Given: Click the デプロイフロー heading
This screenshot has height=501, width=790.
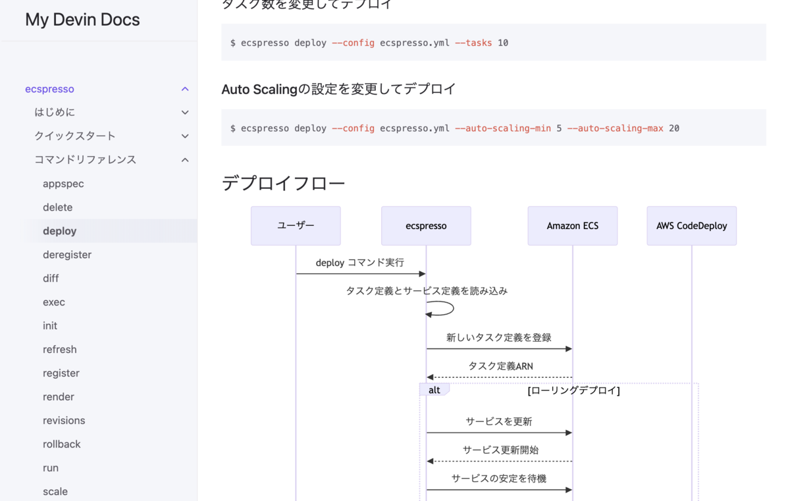Looking at the screenshot, I should (283, 183).
